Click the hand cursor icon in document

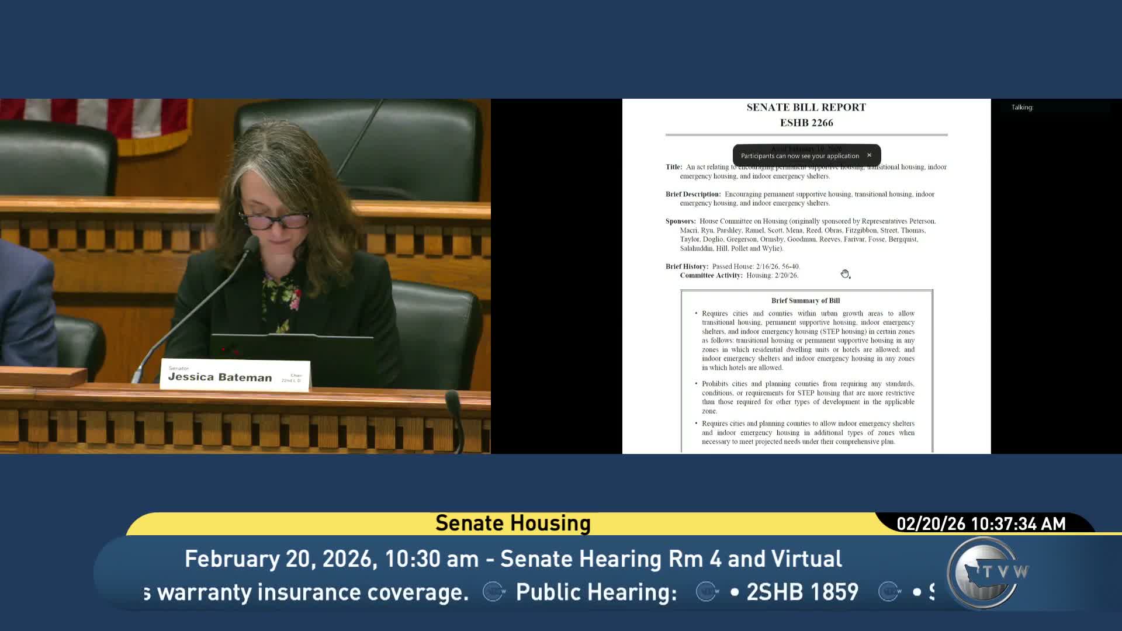(845, 274)
